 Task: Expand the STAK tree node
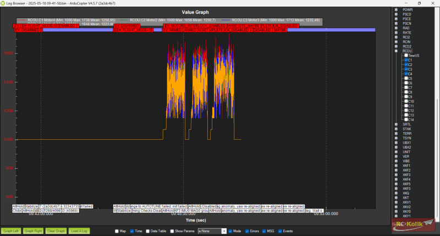[396, 129]
